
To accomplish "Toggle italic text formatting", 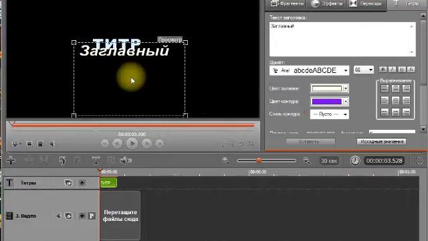I will 393,70.
